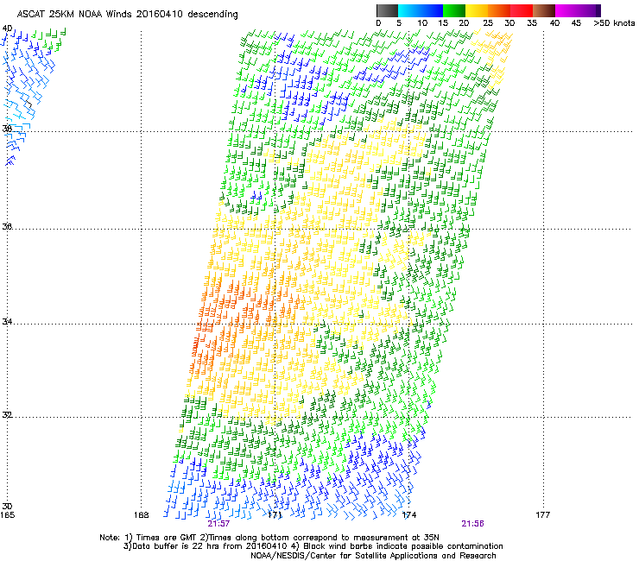
Task: Click the latitude label 34
Action: tap(7, 321)
